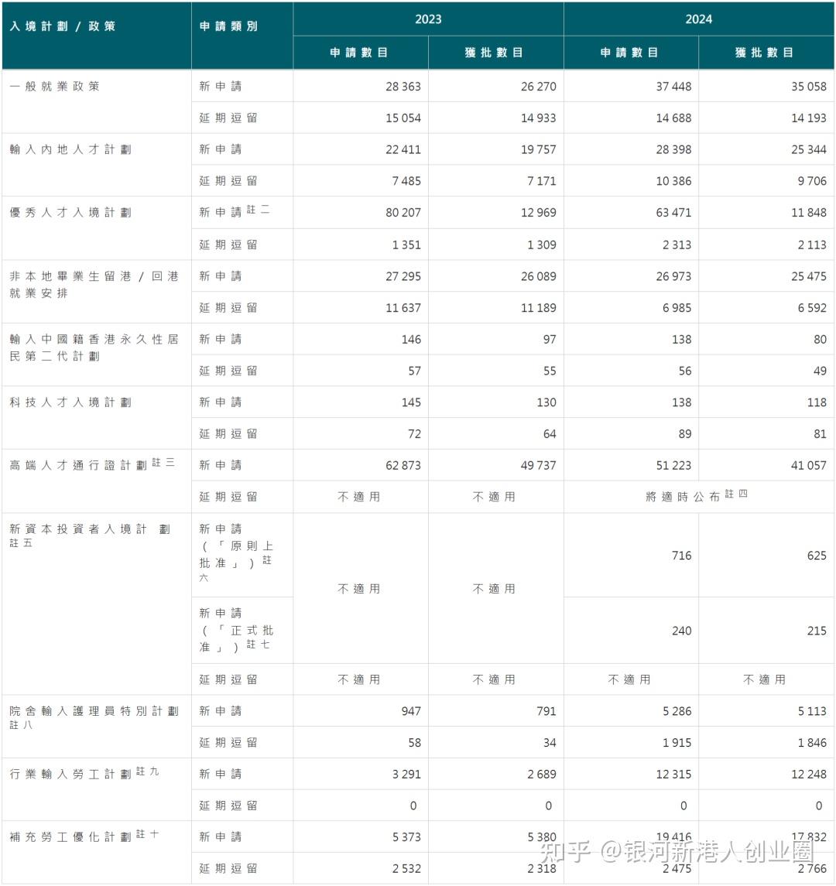This screenshot has width=836, height=886.
Task: Click the value 3 291
Action: pyautogui.click(x=406, y=775)
